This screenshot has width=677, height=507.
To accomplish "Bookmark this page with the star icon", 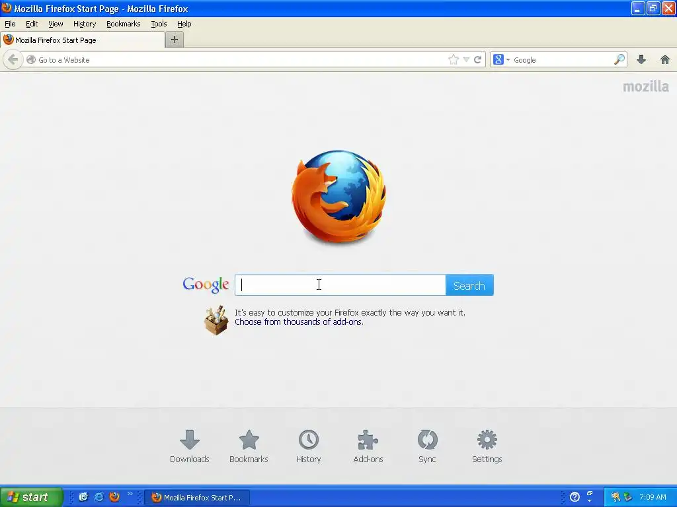I will (453, 59).
